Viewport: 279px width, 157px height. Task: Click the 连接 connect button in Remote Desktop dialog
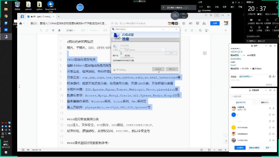[x=158, y=69]
